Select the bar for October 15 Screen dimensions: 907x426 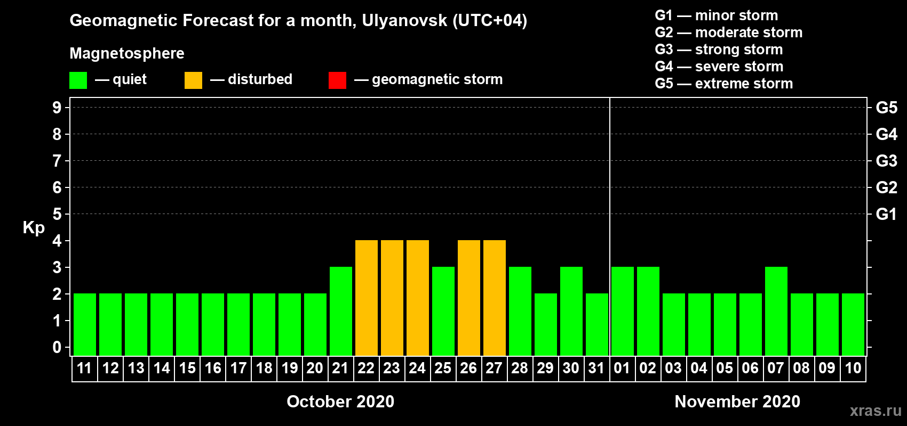click(187, 324)
